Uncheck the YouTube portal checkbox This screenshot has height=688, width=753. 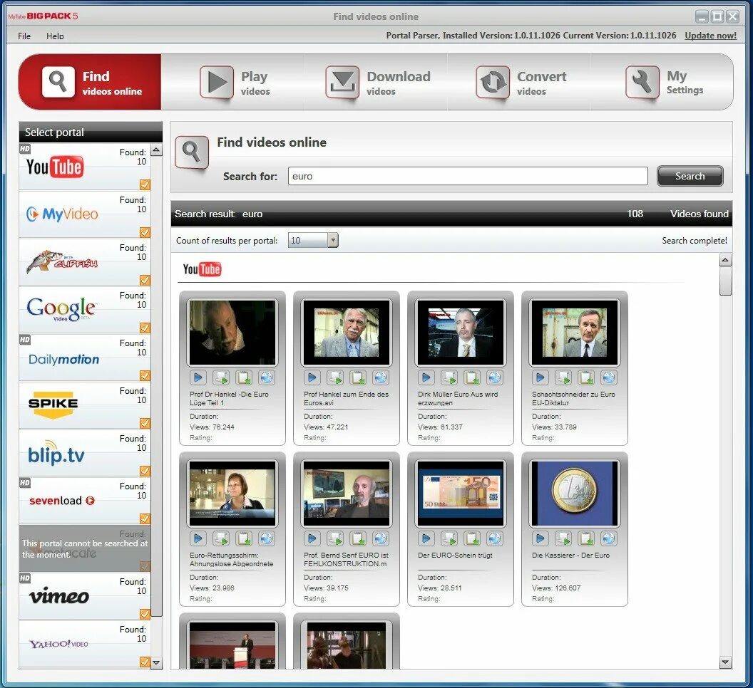(x=145, y=184)
